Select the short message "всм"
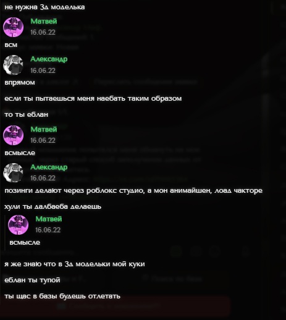This screenshot has height=320, width=286. point(11,45)
